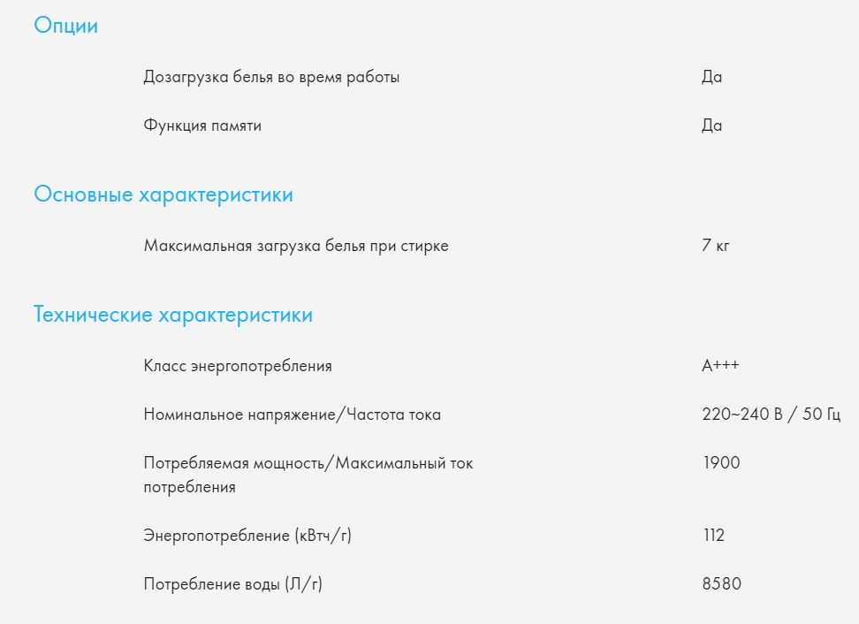Click the Да value for Дозагрузка белья
859x624 pixels.
click(711, 77)
